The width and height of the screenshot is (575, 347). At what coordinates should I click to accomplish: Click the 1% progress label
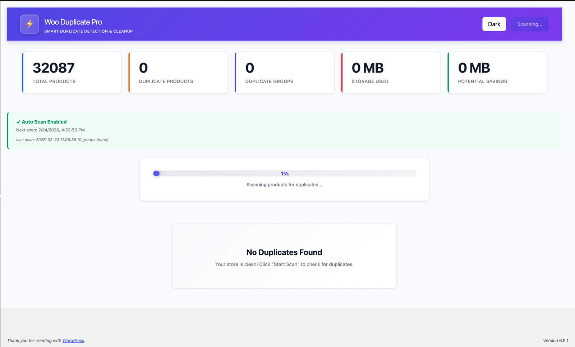click(x=284, y=173)
